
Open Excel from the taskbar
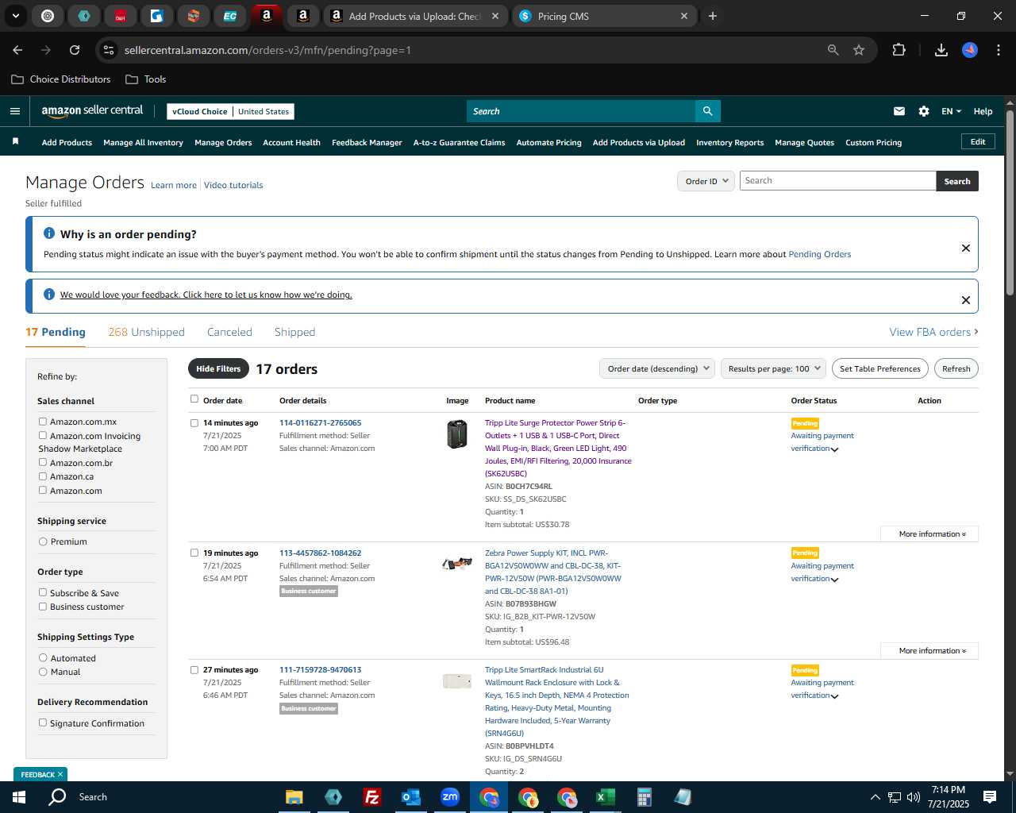pos(605,797)
